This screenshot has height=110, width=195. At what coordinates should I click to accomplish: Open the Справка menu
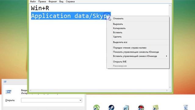click(70, 2)
